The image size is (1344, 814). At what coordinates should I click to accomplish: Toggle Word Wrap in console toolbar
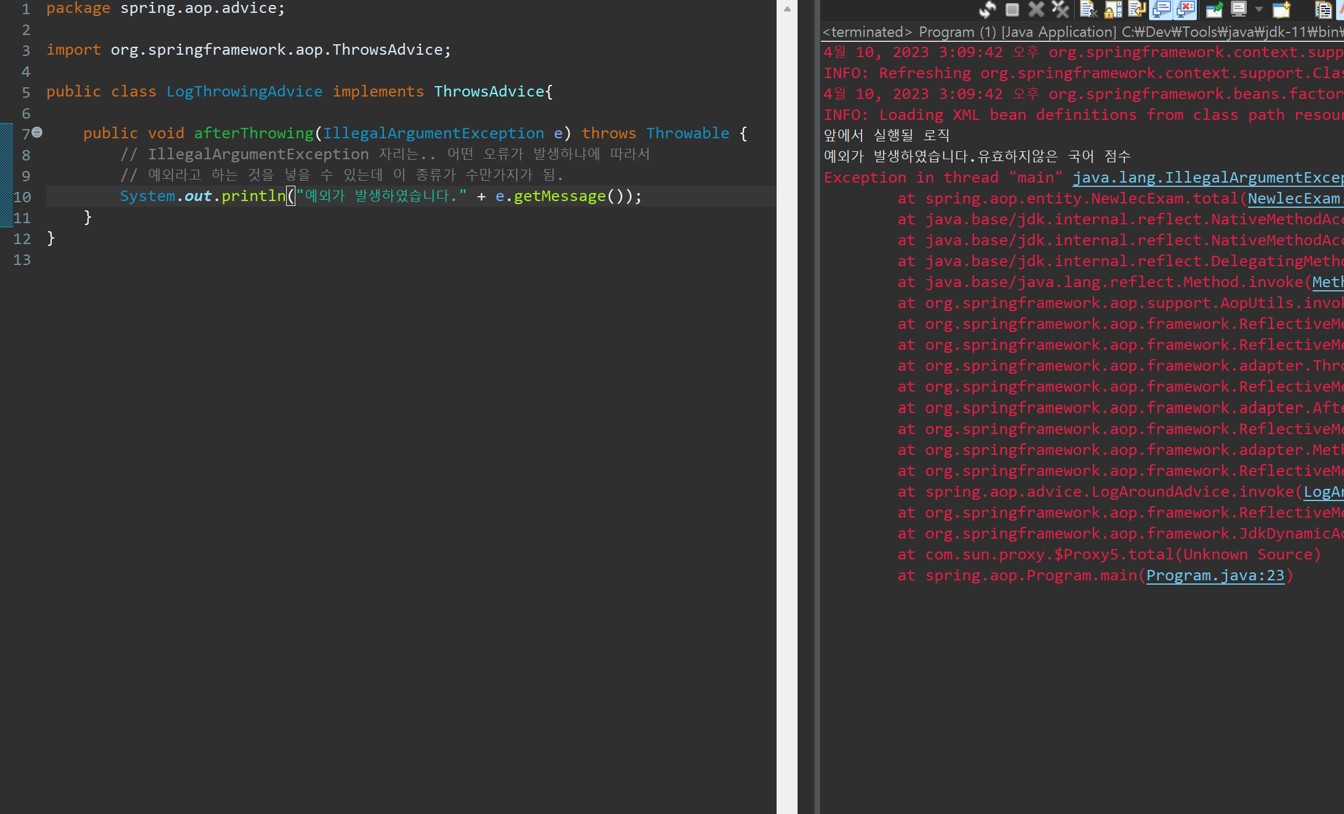click(x=1137, y=9)
